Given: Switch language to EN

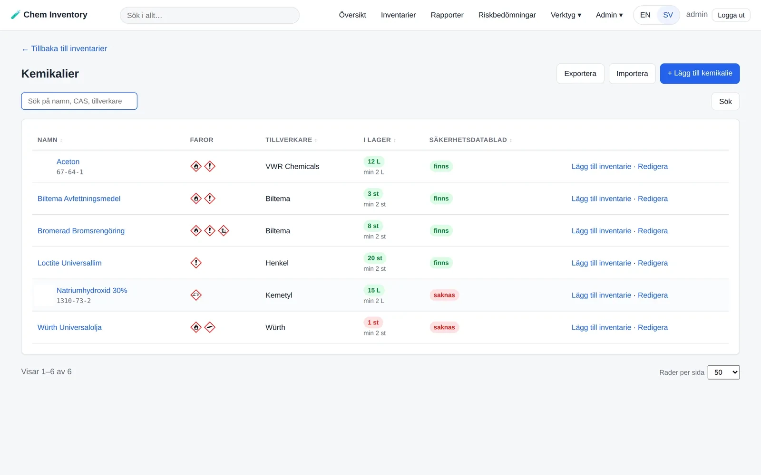Looking at the screenshot, I should click(x=645, y=15).
